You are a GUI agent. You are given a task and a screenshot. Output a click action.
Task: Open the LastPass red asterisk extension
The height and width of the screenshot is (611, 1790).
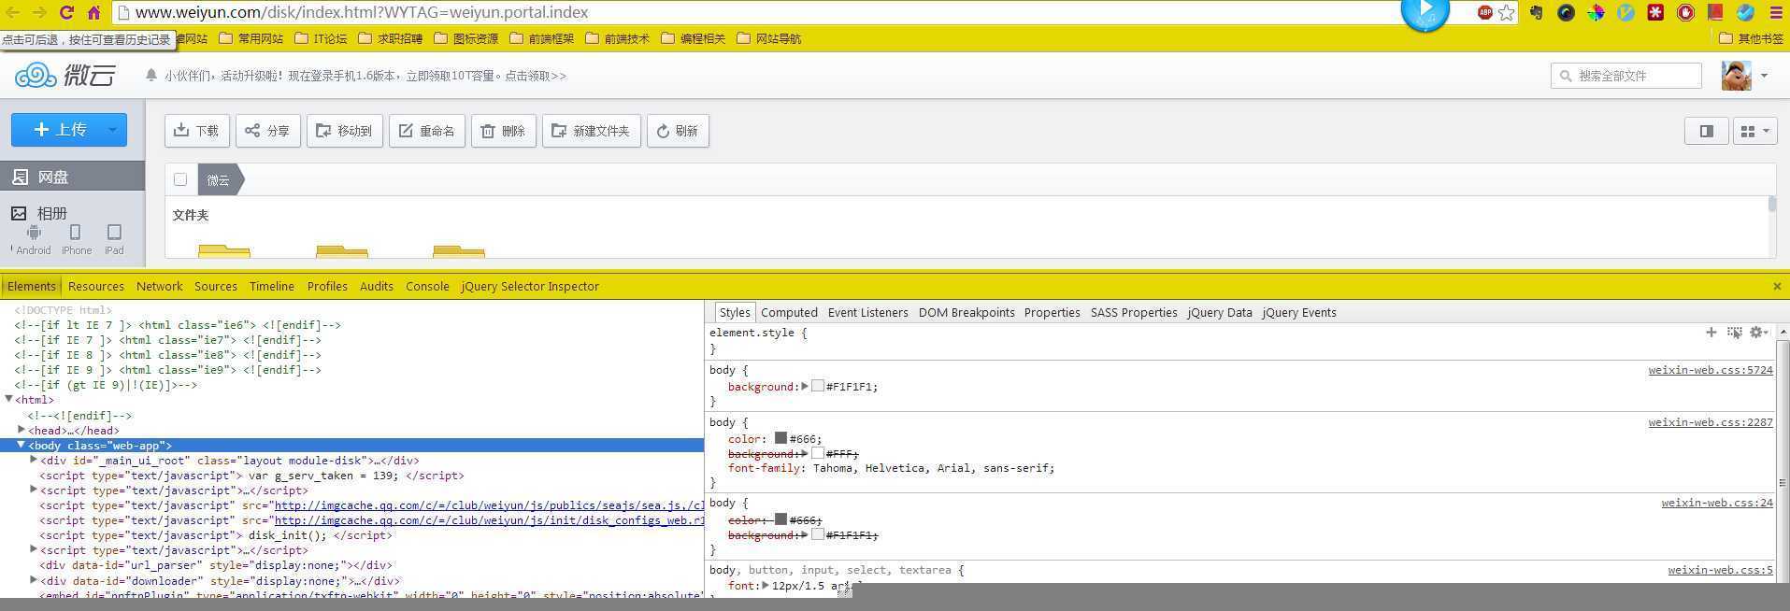tap(1655, 12)
